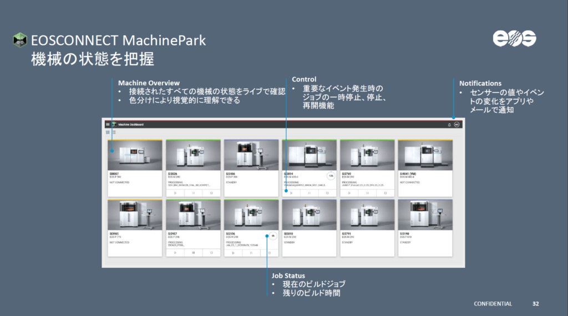Click NOT CONNECTED status on SI3985 card
568x316 pixels.
click(120, 242)
